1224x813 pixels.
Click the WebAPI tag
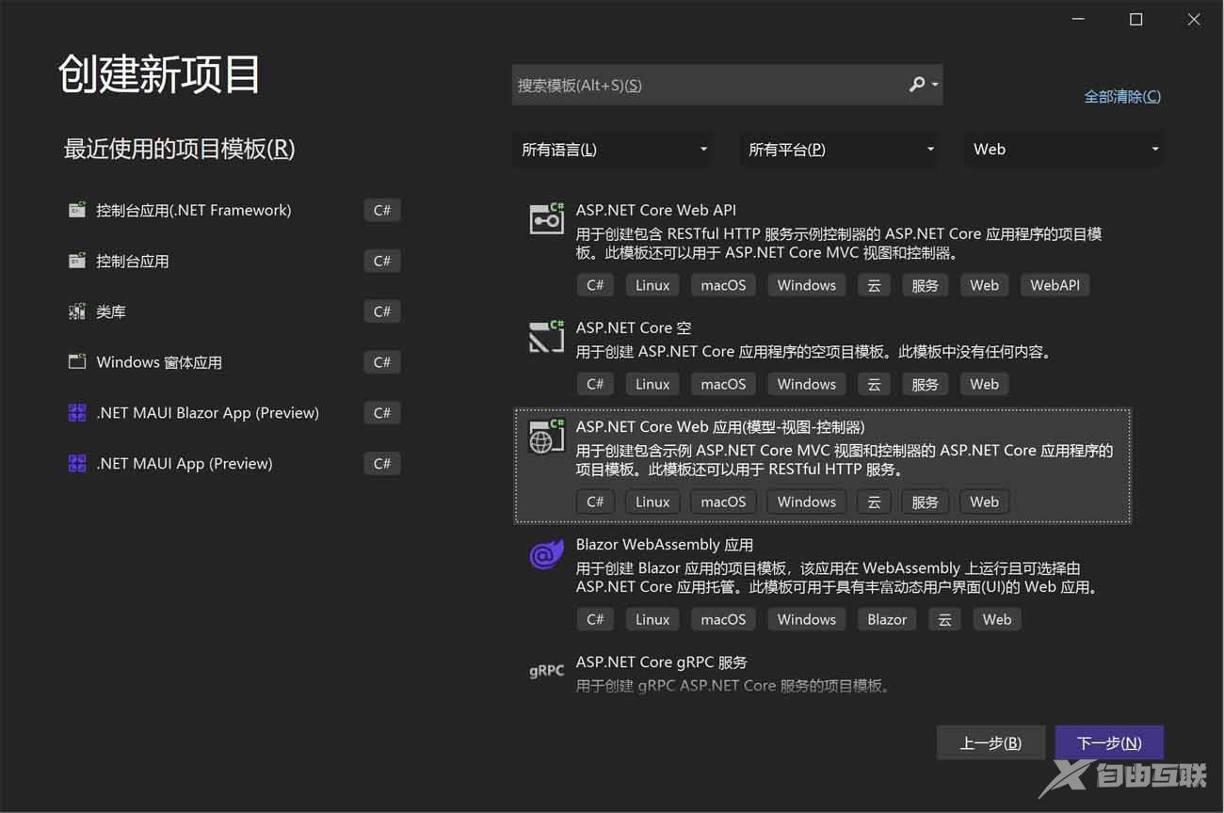click(1055, 285)
